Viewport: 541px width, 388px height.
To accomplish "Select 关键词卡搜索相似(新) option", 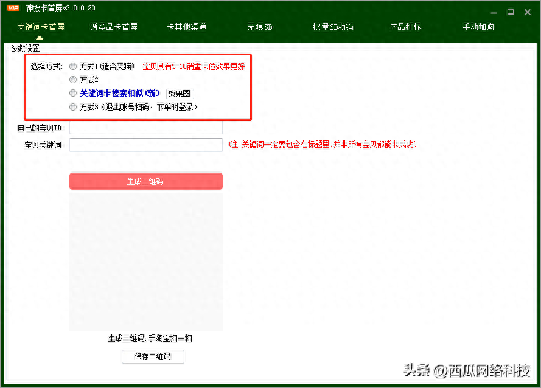I will 73,94.
